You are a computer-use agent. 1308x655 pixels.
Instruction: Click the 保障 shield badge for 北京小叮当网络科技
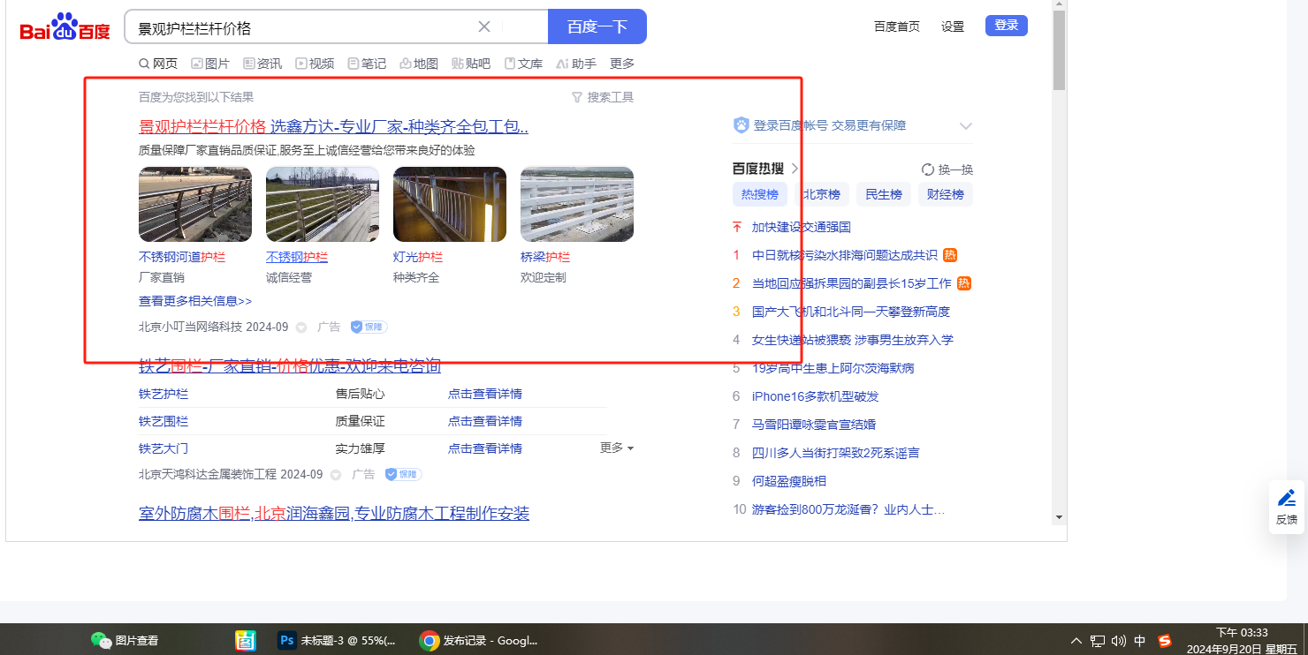369,327
